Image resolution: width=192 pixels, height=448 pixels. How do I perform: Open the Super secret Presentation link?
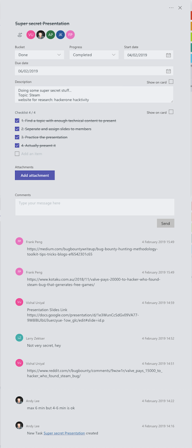pyautogui.click(x=64, y=433)
